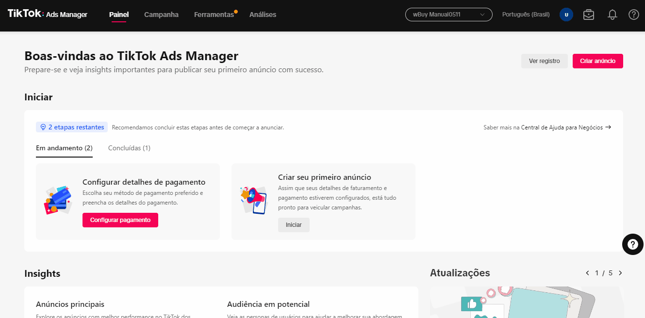645x318 pixels.
Task: Open the Ferramentas menu
Action: point(214,15)
